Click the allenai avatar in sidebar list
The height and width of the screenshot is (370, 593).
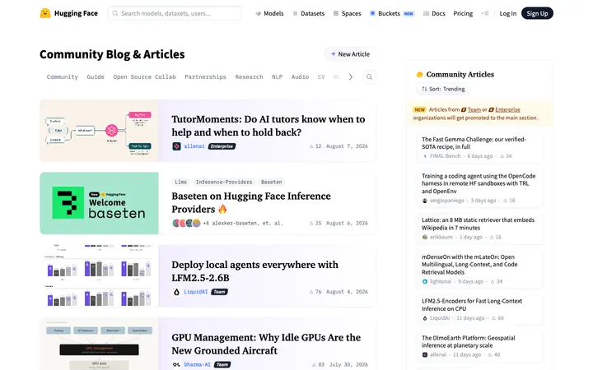click(425, 355)
